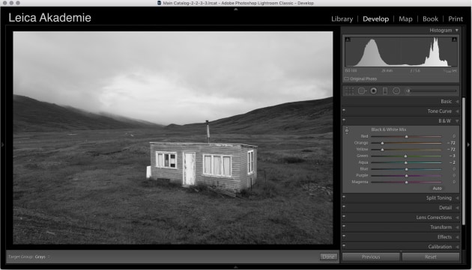Hide right panel using edge arrow
Image resolution: width=472 pixels, height=270 pixels.
point(469,144)
